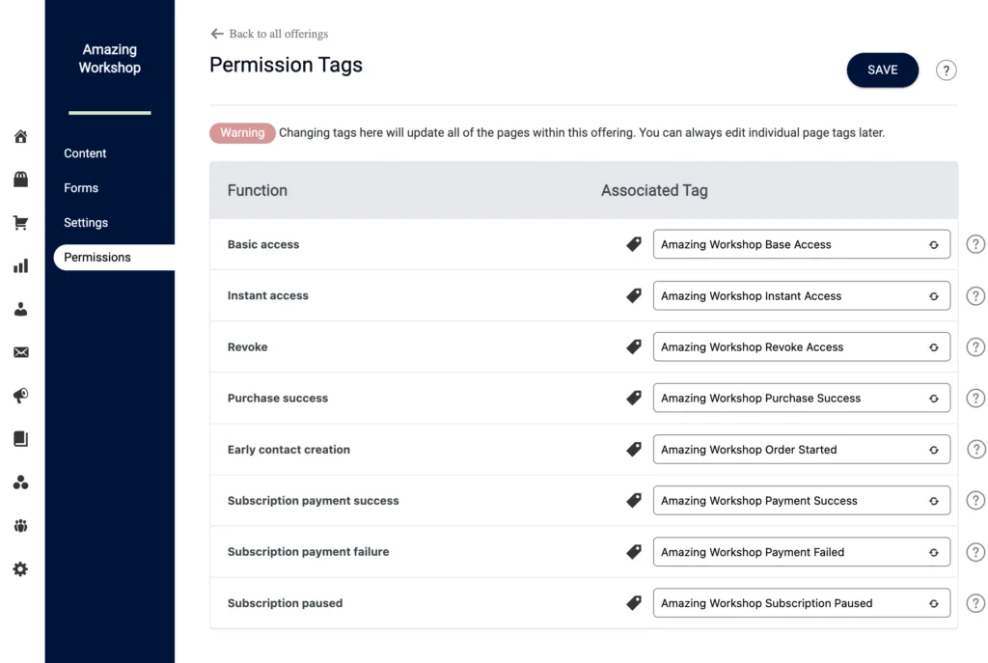Open help for Purchase success row

click(974, 398)
